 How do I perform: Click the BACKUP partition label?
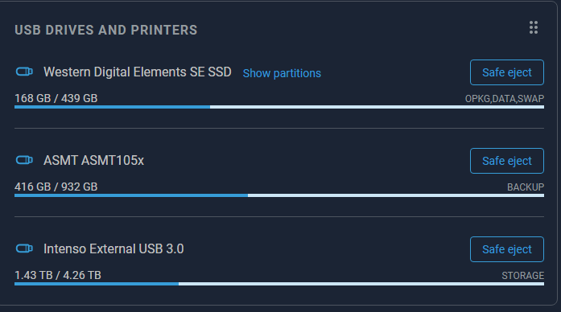pos(526,187)
